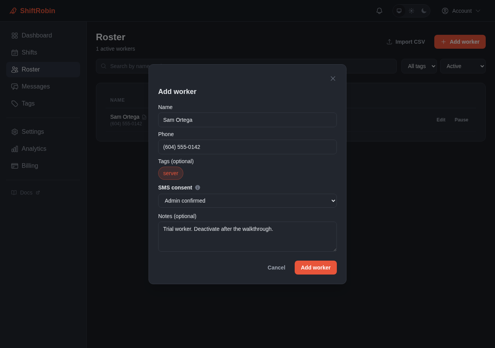Open Settings in sidebar
This screenshot has width=495, height=348.
tap(43, 132)
